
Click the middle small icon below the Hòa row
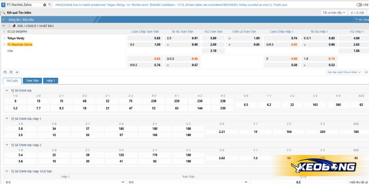[x=11, y=72]
